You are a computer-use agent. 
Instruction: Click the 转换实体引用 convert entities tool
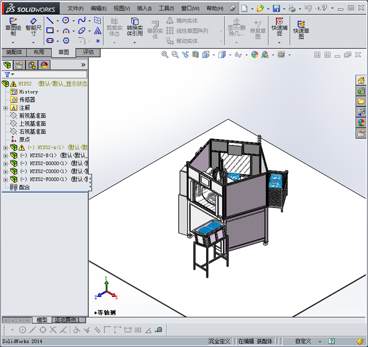pyautogui.click(x=135, y=27)
